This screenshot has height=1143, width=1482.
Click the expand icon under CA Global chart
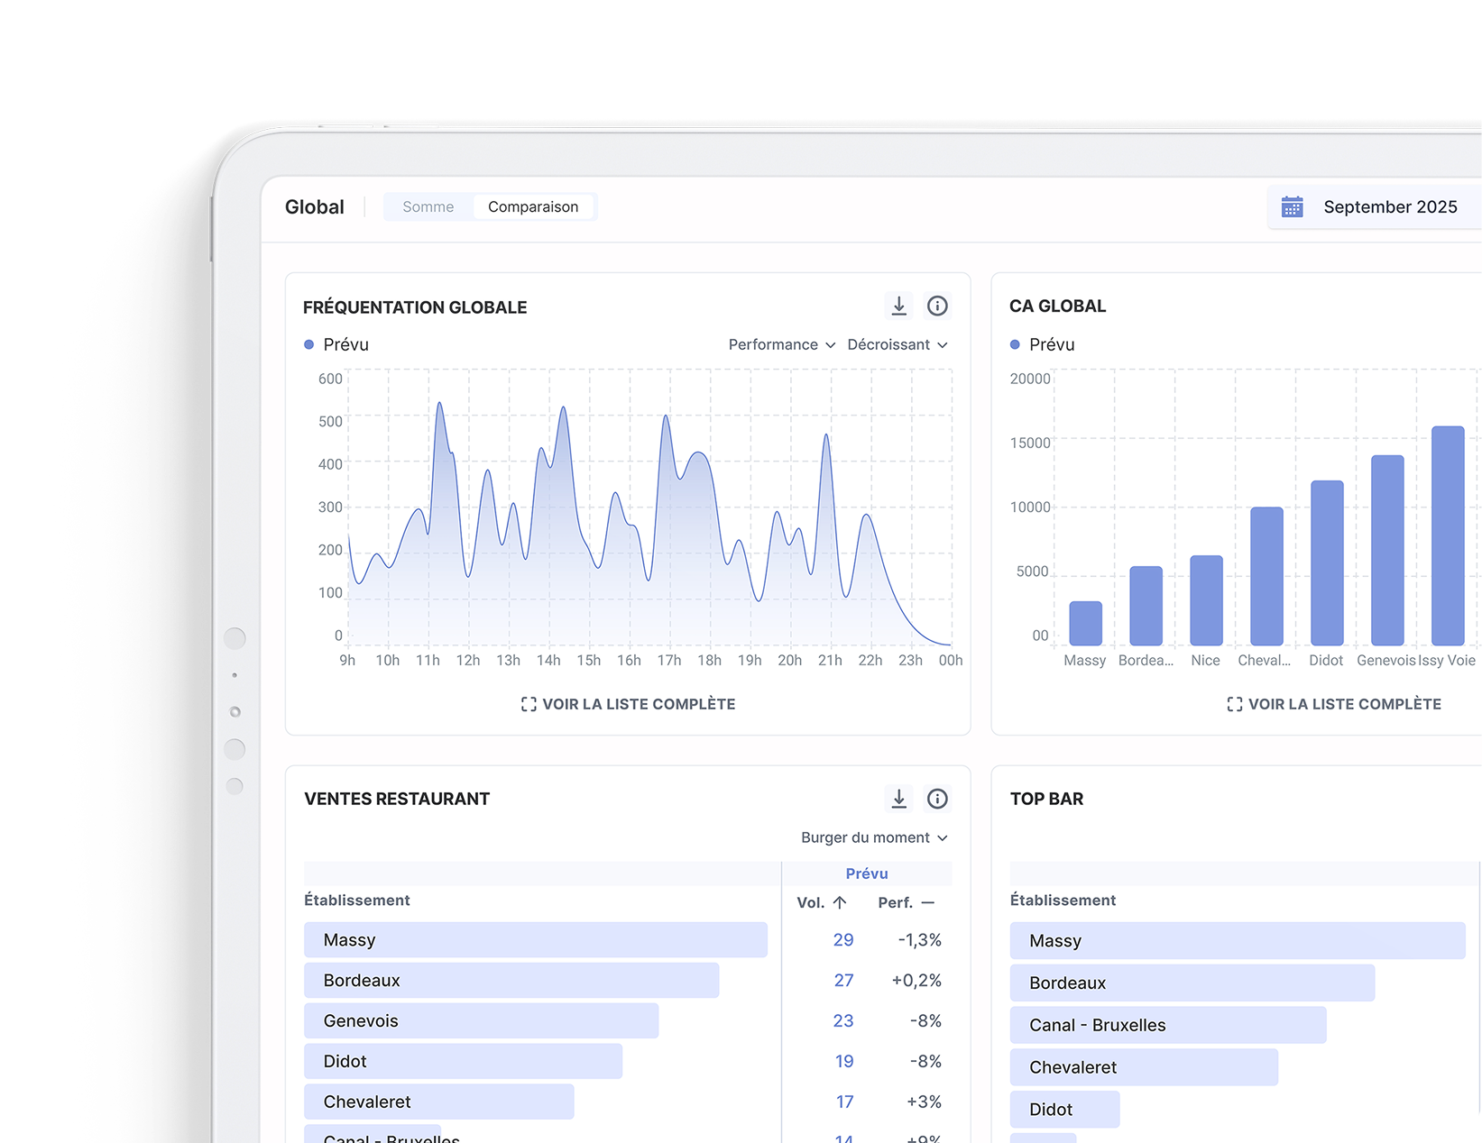pyautogui.click(x=1234, y=704)
